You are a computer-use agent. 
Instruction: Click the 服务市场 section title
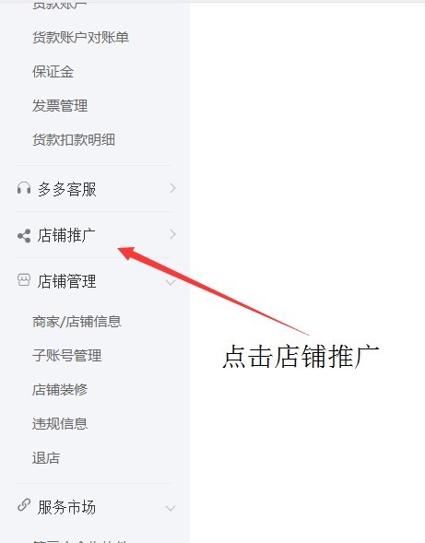[66, 507]
